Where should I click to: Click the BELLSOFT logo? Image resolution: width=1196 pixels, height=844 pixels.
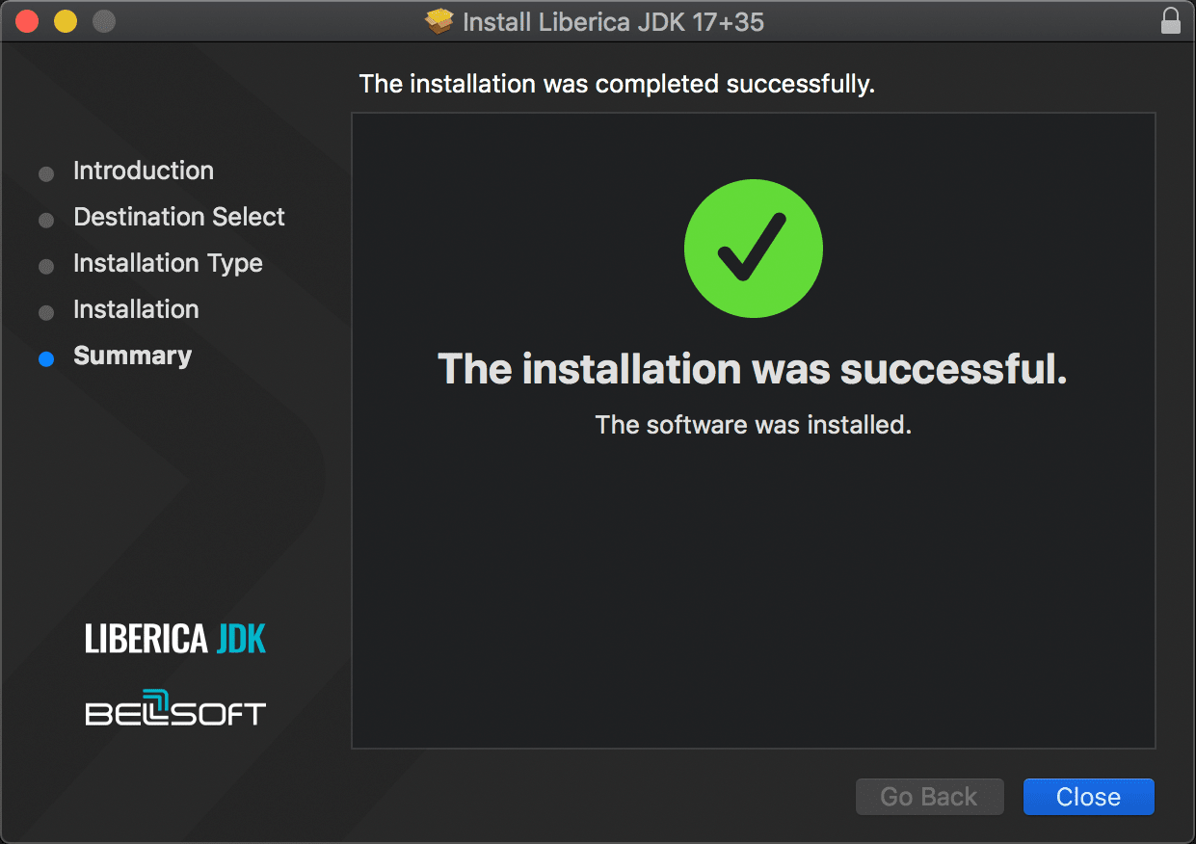[175, 710]
